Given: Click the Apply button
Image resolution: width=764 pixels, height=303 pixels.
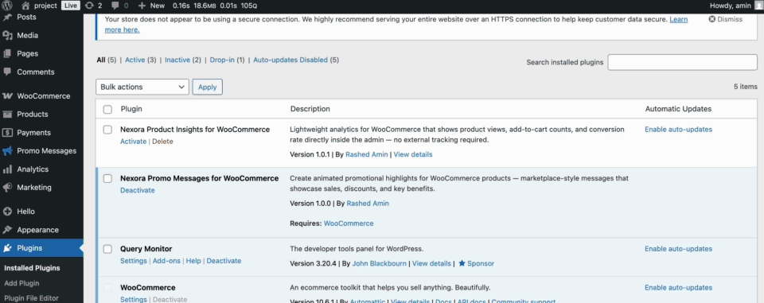Looking at the screenshot, I should [208, 87].
